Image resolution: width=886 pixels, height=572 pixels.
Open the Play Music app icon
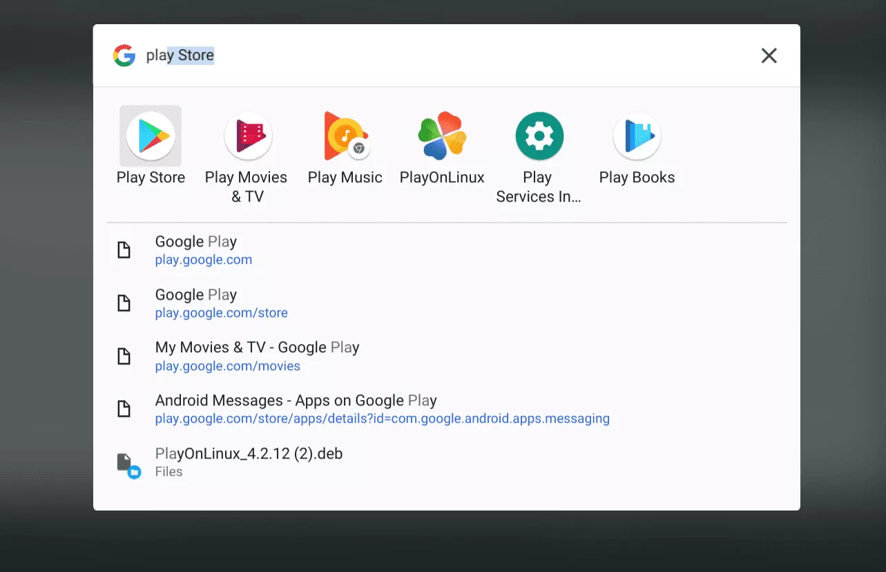[345, 136]
